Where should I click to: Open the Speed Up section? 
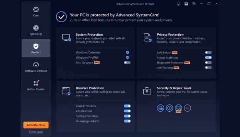coord(36,30)
